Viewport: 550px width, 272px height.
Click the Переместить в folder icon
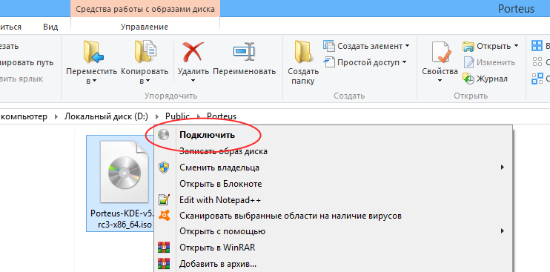click(93, 52)
